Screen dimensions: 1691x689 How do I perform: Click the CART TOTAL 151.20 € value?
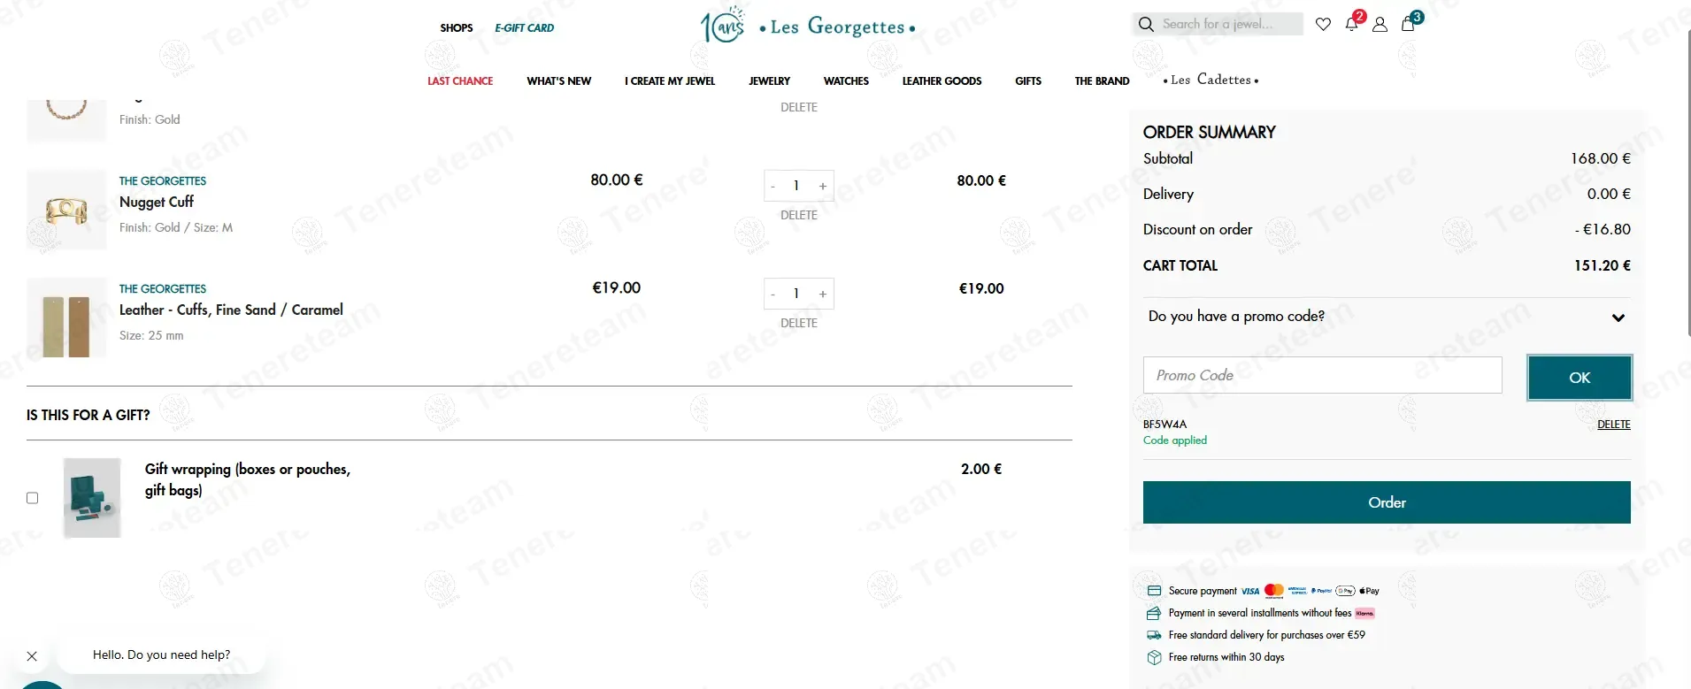point(1602,265)
